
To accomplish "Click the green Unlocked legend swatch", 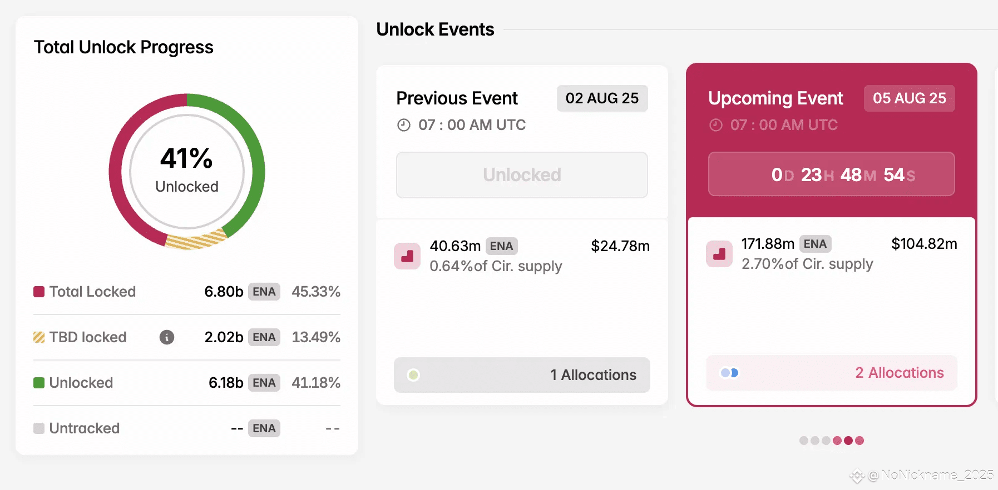I will tap(39, 383).
